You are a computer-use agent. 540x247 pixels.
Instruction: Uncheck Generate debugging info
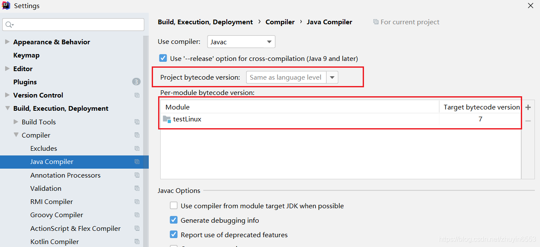174,220
